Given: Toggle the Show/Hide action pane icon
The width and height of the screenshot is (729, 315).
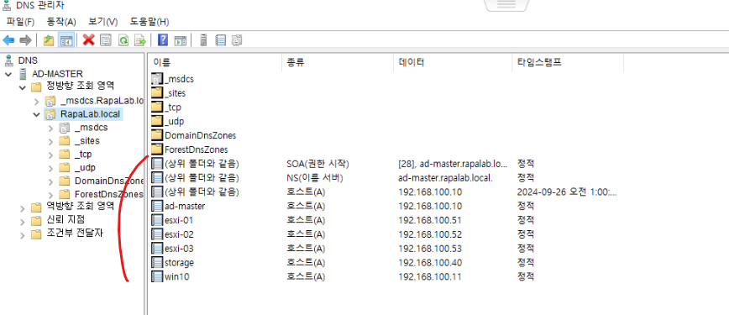Looking at the screenshot, I should pos(180,40).
